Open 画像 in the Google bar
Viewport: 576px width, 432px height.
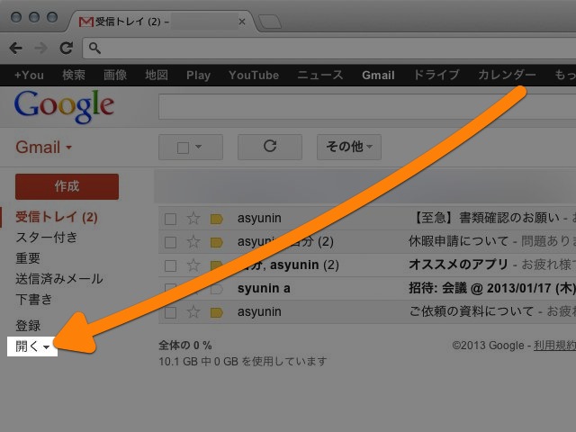(115, 76)
